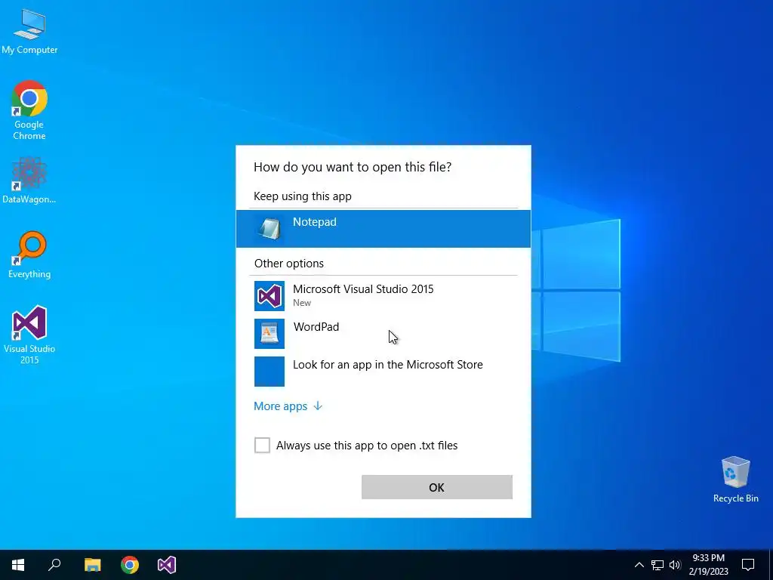Select WordPad from Other options

click(x=383, y=333)
